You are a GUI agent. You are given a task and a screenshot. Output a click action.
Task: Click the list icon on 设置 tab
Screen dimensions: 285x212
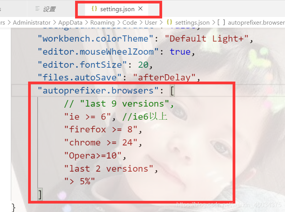(x=37, y=8)
